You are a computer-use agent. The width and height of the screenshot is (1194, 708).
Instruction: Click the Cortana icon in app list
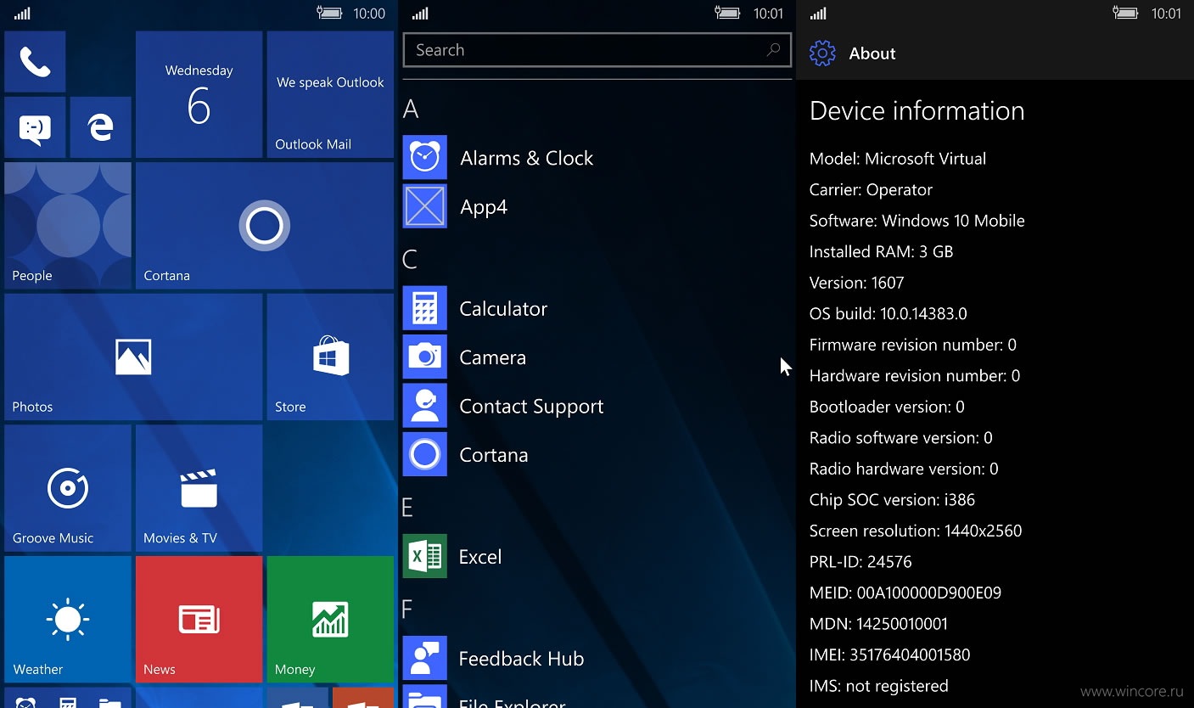click(424, 454)
